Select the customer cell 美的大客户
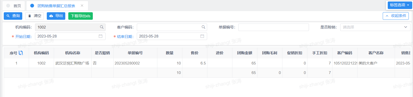 coord(376,63)
